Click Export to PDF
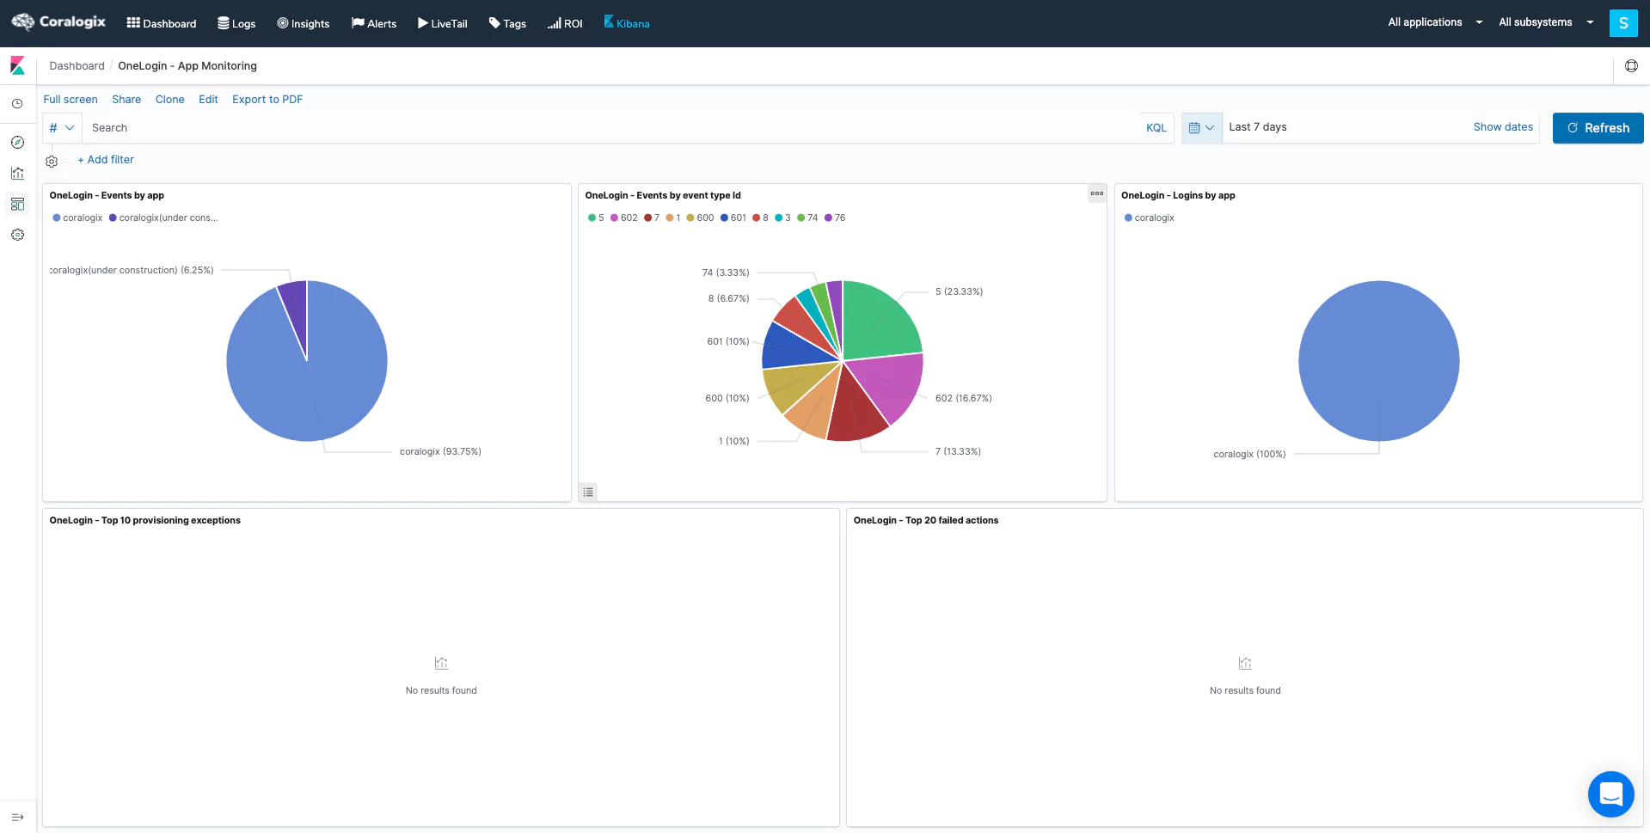This screenshot has width=1650, height=833. [x=267, y=100]
